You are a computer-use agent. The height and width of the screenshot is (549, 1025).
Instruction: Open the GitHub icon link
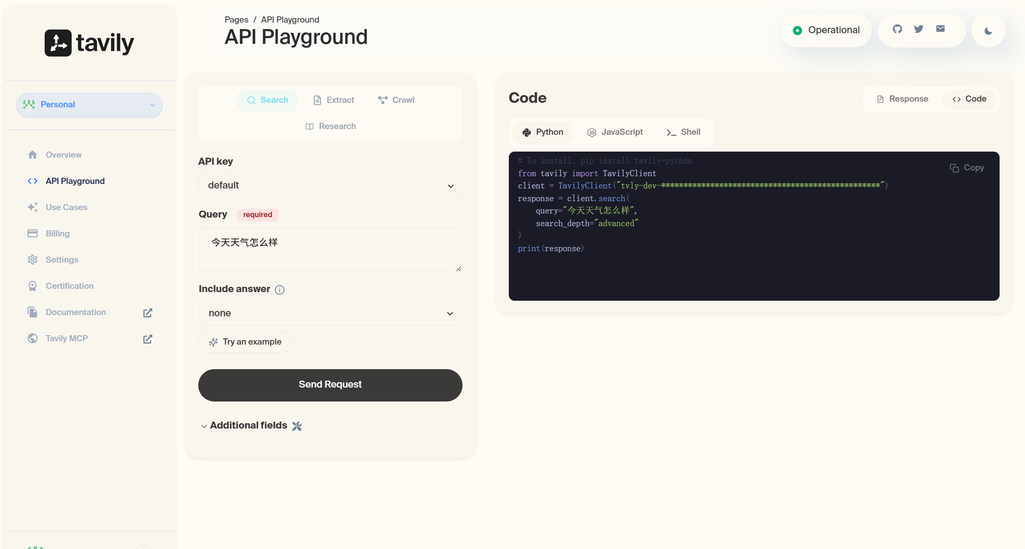point(897,29)
